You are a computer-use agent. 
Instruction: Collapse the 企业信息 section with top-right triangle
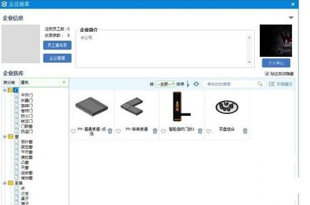(x=291, y=17)
